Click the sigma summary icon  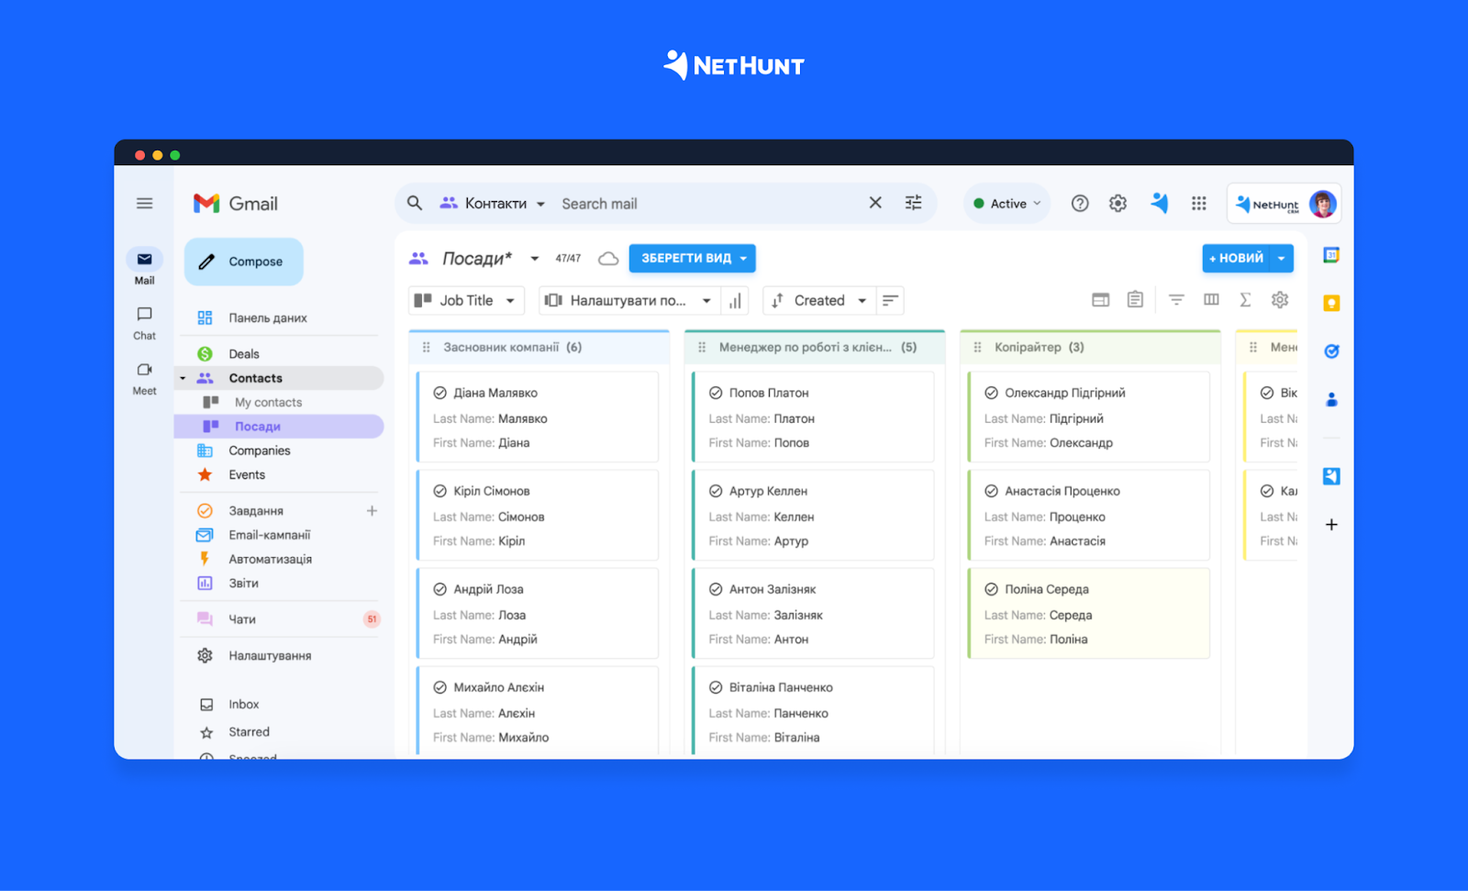[x=1245, y=299]
